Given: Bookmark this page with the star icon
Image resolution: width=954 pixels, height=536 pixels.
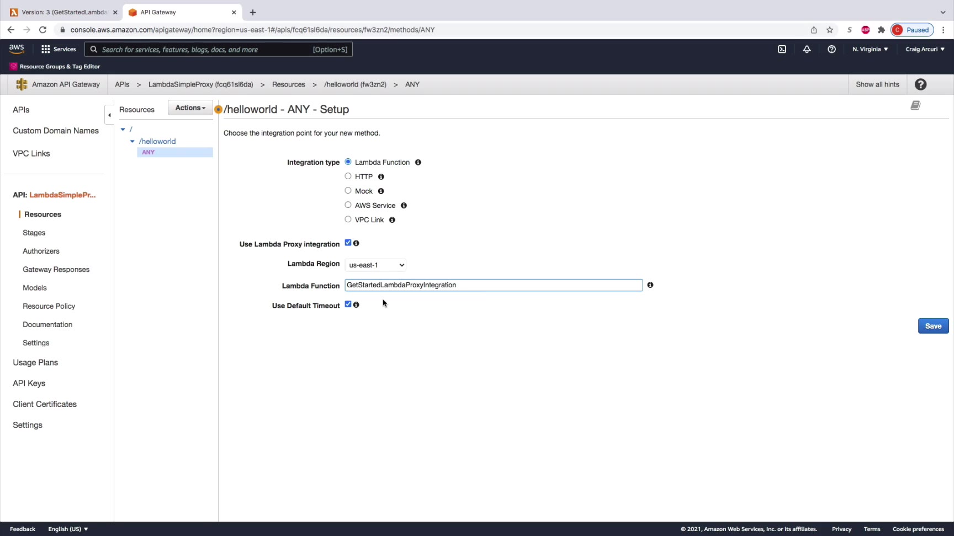Looking at the screenshot, I should (x=829, y=30).
